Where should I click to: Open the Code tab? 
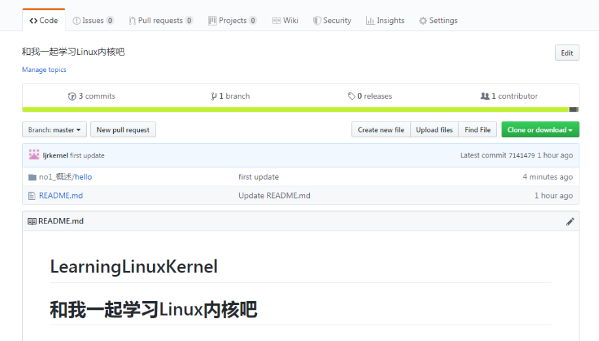(44, 20)
